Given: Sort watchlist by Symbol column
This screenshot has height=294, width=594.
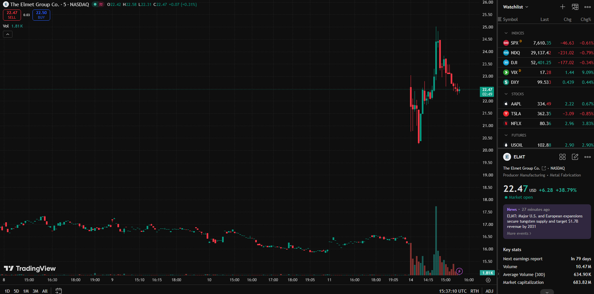Looking at the screenshot, I should point(510,19).
